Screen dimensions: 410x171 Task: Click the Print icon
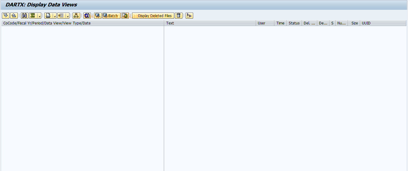coord(48,16)
